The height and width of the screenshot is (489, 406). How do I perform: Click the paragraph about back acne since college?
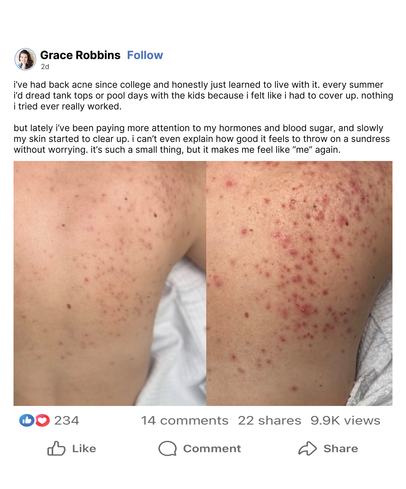point(203,96)
